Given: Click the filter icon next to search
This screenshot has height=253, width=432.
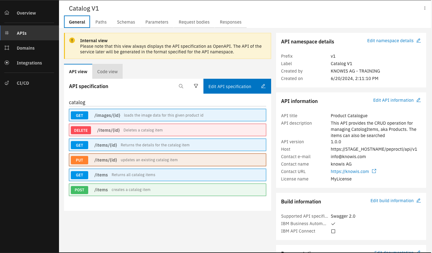Looking at the screenshot, I should click(196, 86).
